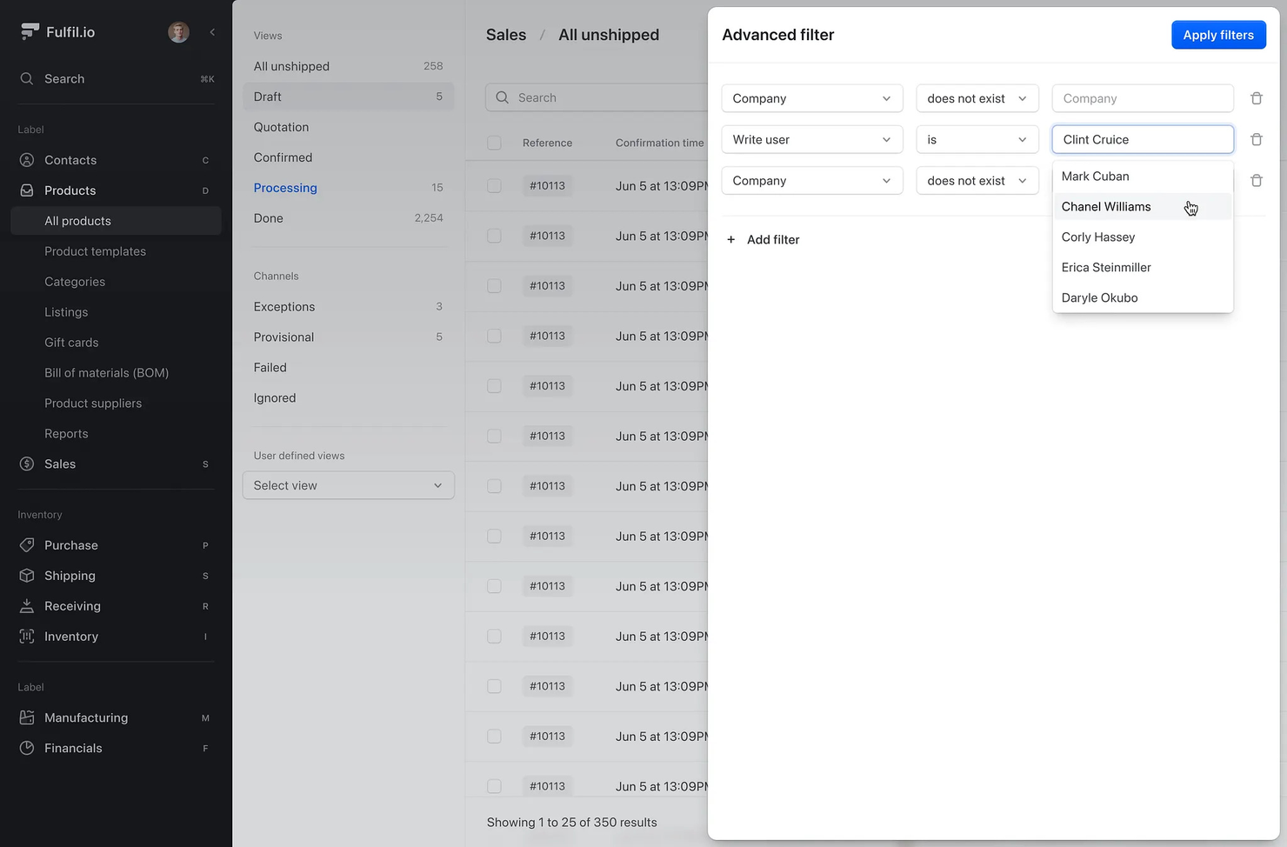Open the Shipping section
Image resolution: width=1287 pixels, height=847 pixels.
(70, 575)
